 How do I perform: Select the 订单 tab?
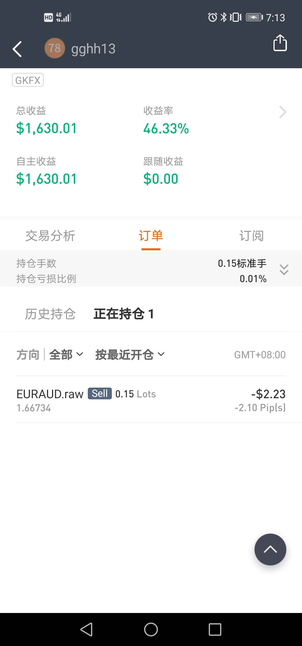pos(151,236)
